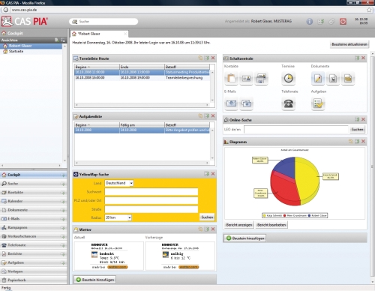375x291 pixels.
Task: Click the first envelope icon under E-Mails
Action: [231, 103]
